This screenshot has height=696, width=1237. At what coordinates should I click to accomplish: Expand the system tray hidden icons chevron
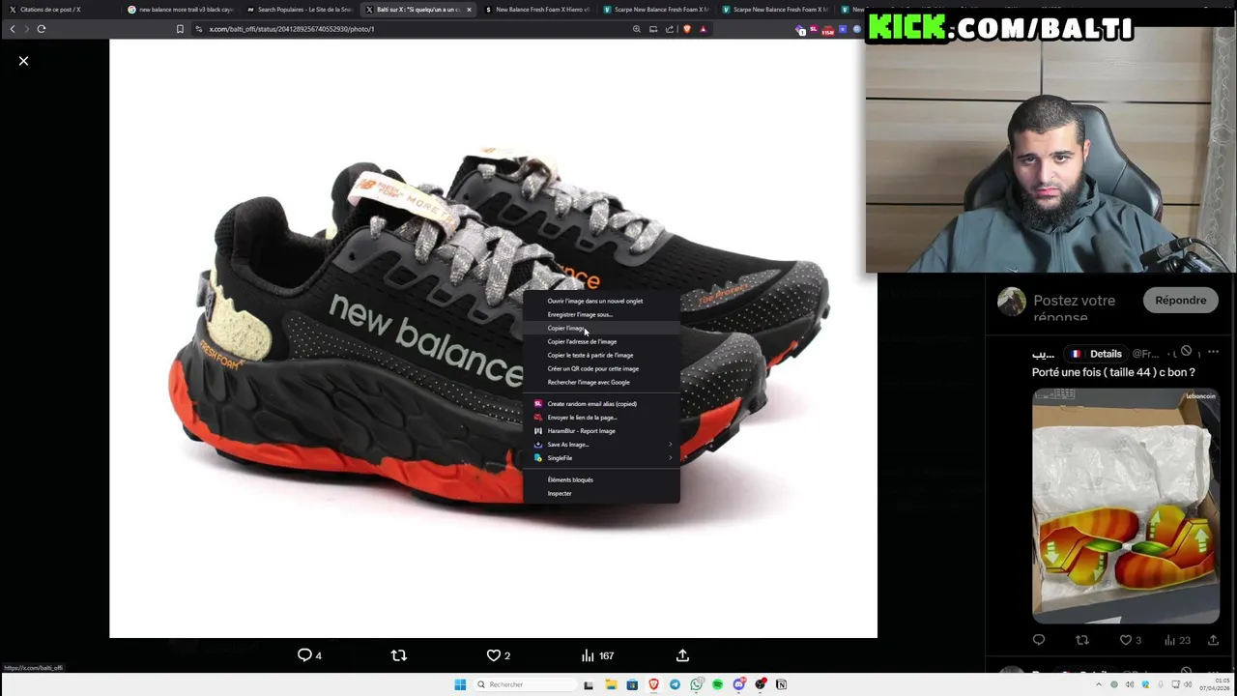point(1098,684)
